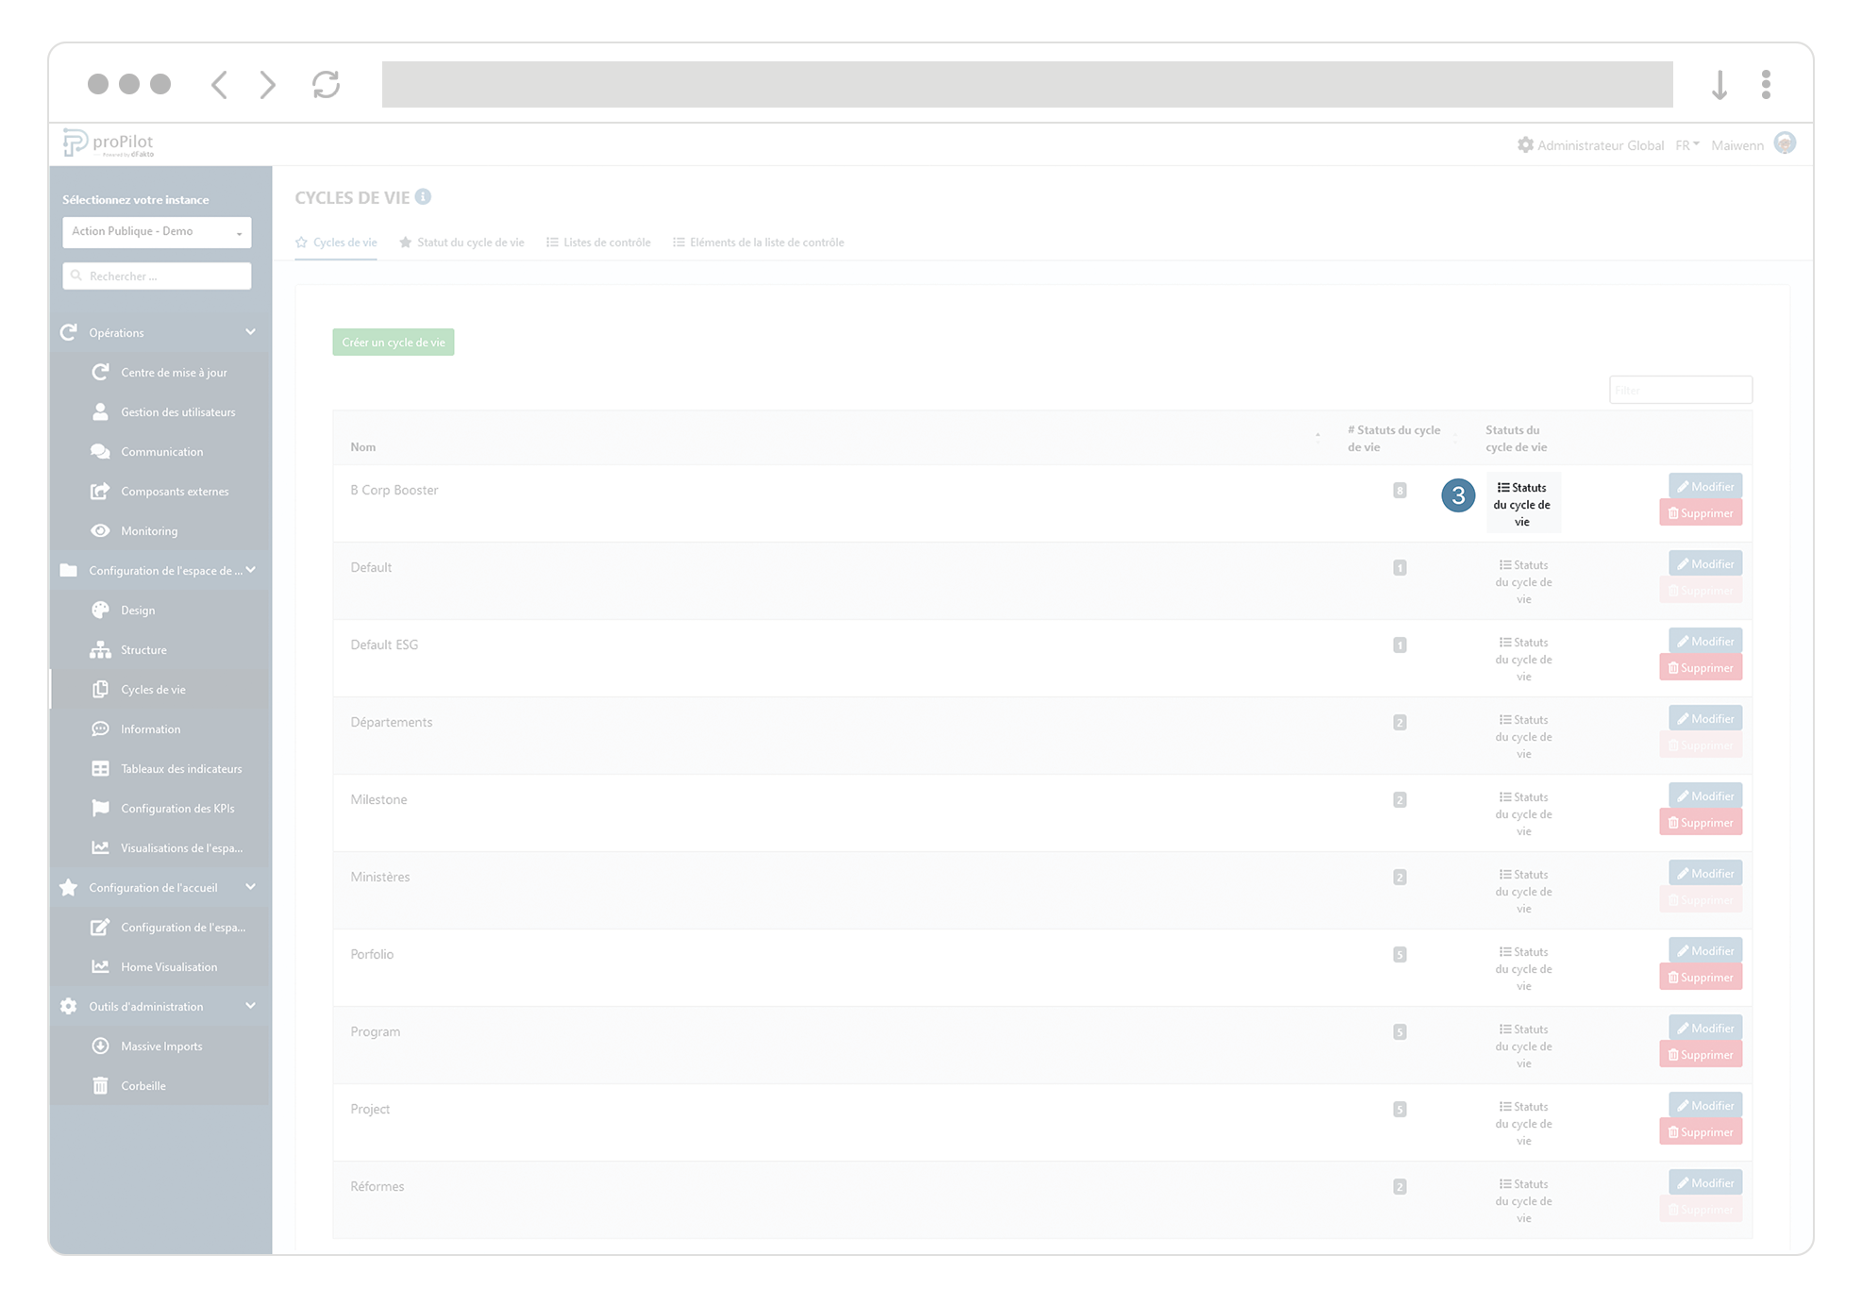Click Créer un cycle de vie button

point(393,343)
